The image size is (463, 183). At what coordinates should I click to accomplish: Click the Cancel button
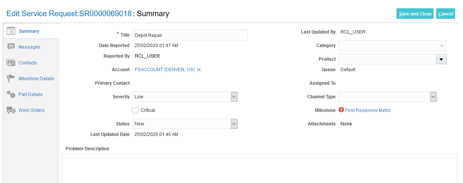click(x=446, y=14)
